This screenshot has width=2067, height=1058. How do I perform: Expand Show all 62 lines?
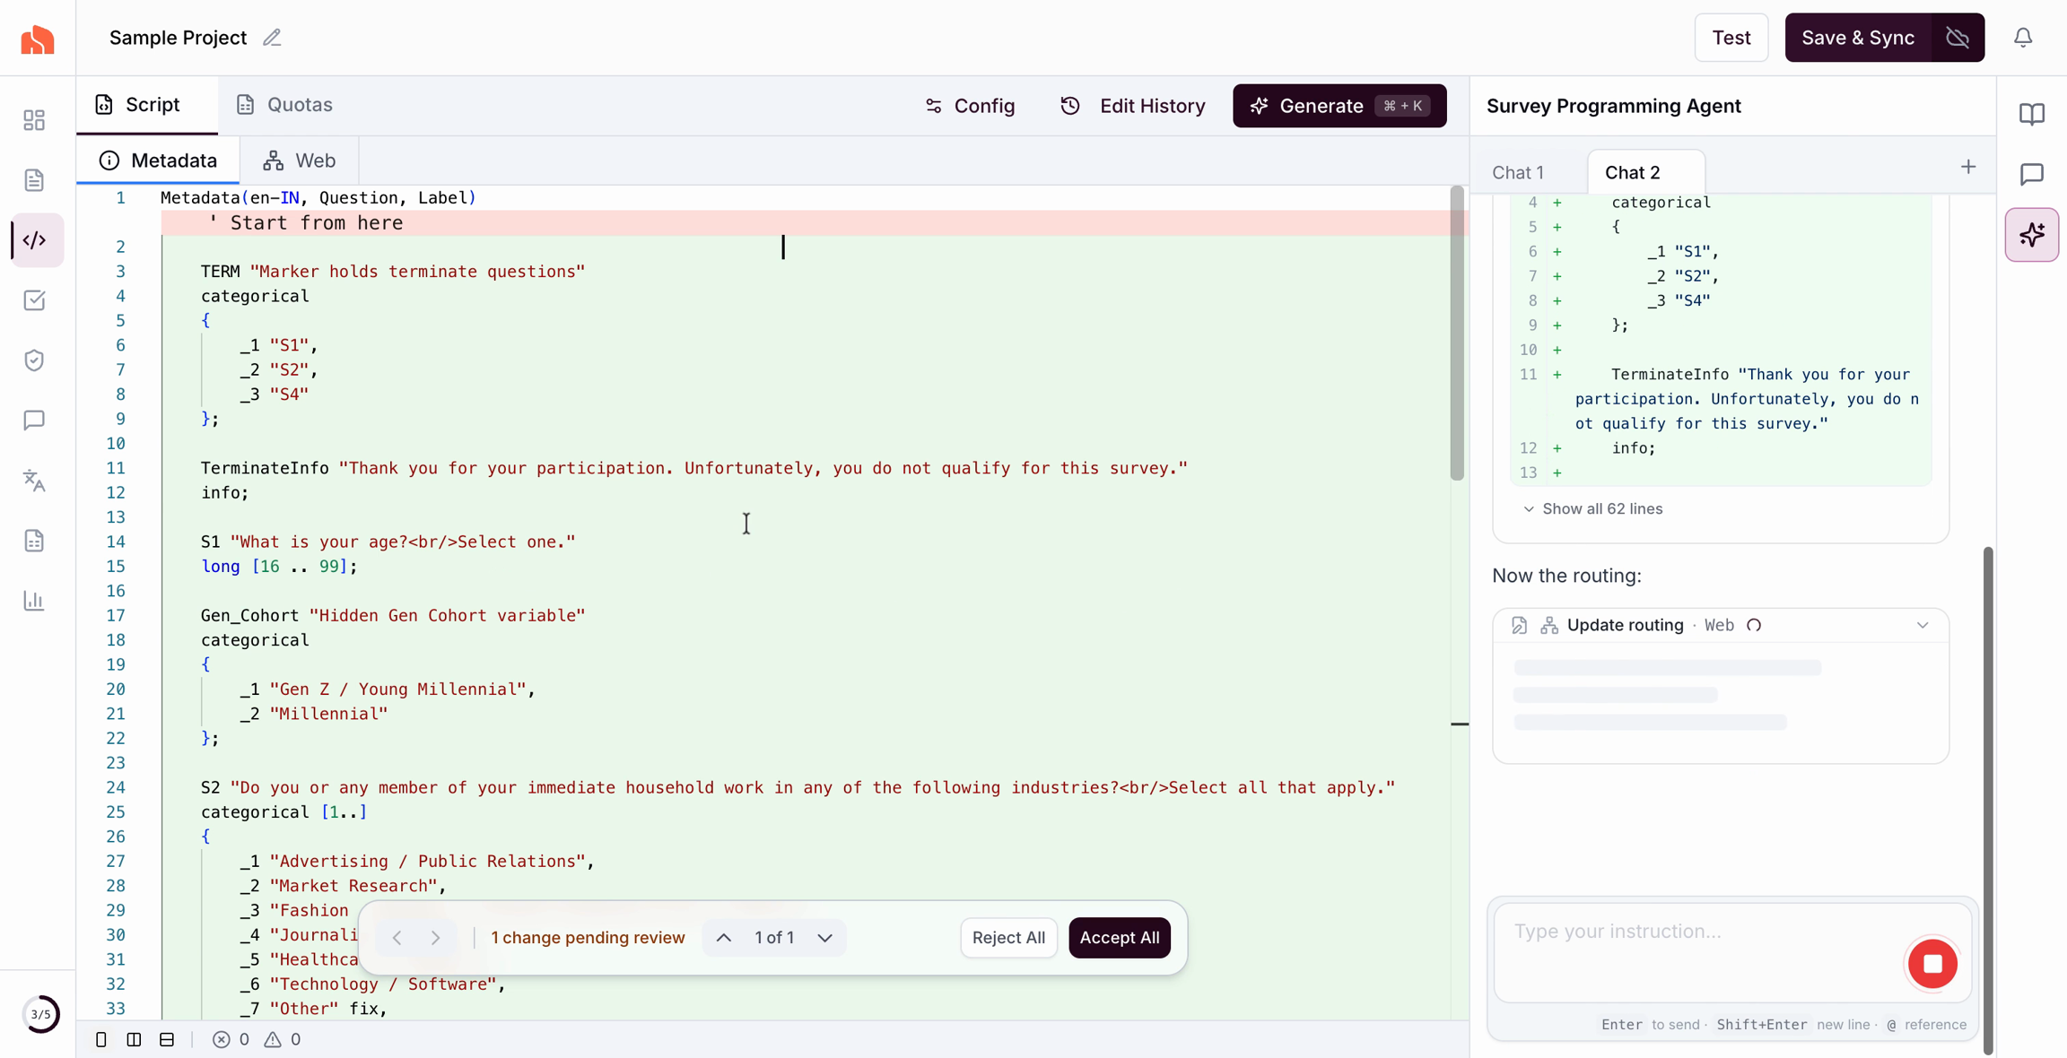pyautogui.click(x=1592, y=508)
